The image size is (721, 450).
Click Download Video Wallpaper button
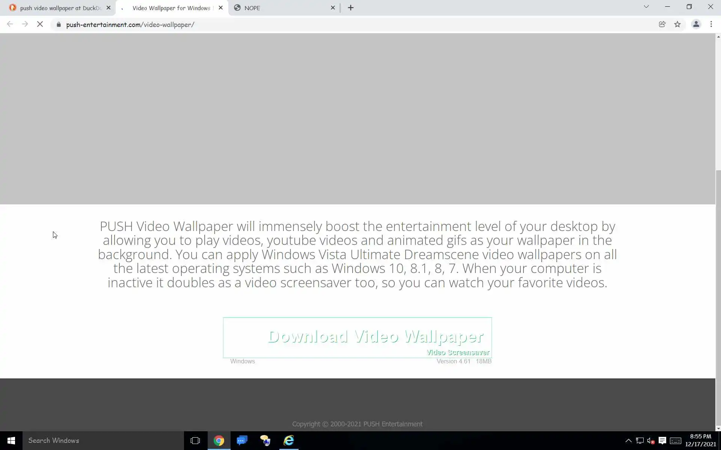(x=375, y=336)
